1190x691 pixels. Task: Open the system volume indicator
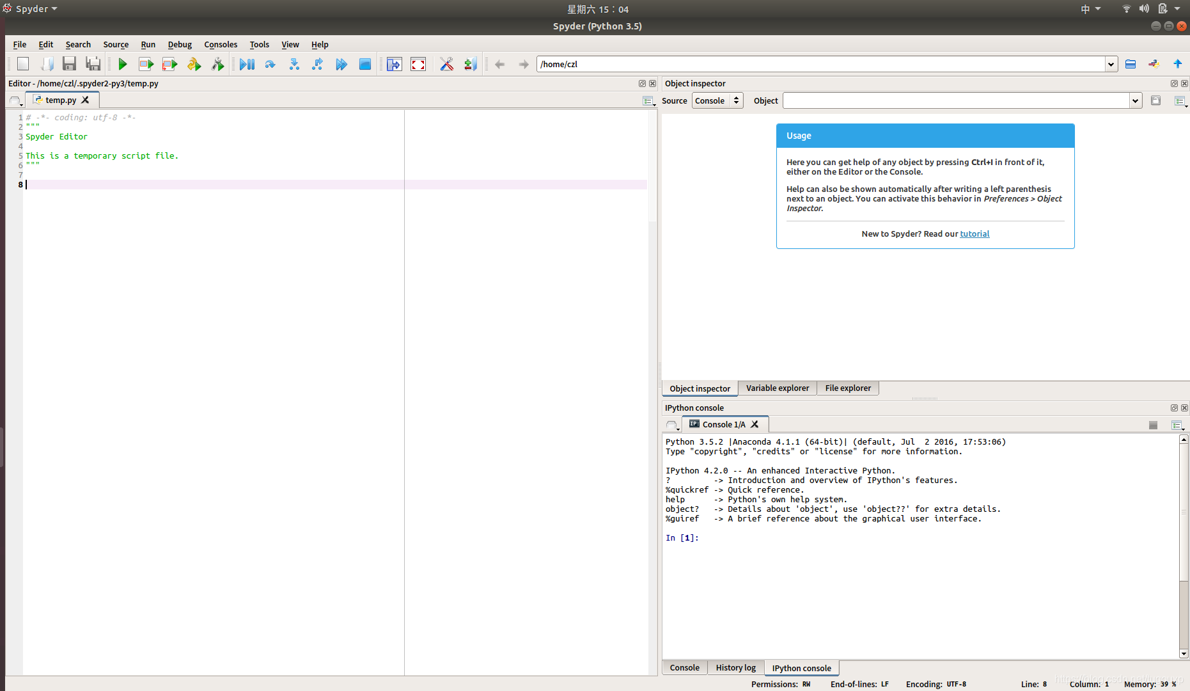pos(1144,9)
